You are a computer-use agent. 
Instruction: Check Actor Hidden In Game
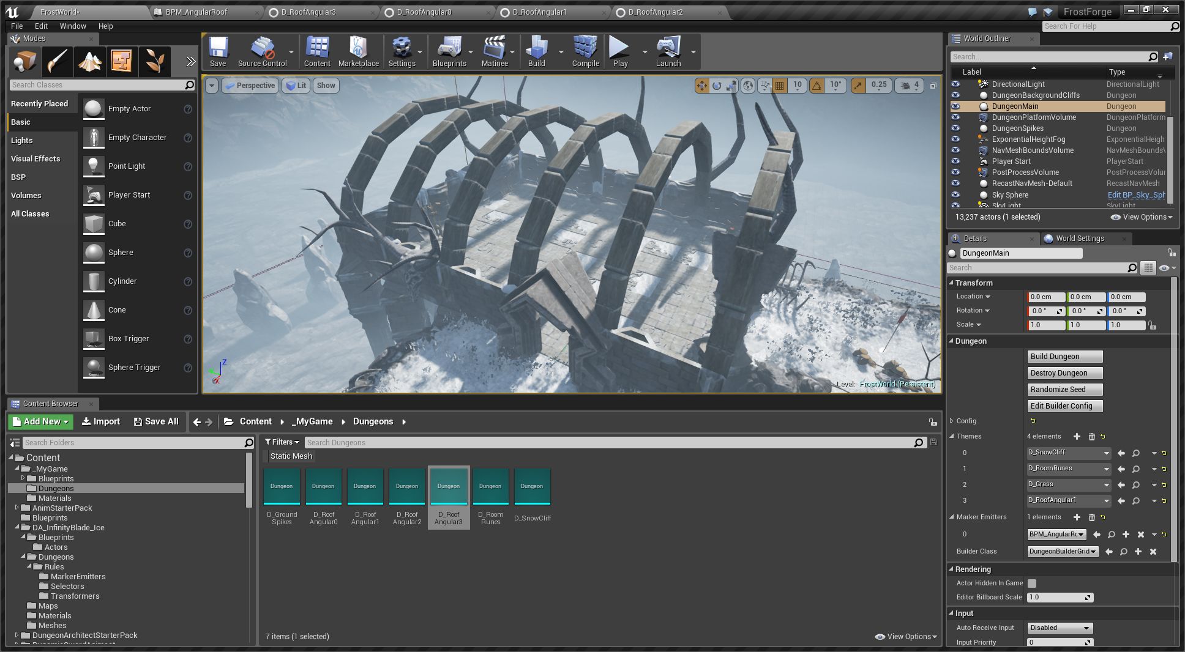pos(1032,583)
